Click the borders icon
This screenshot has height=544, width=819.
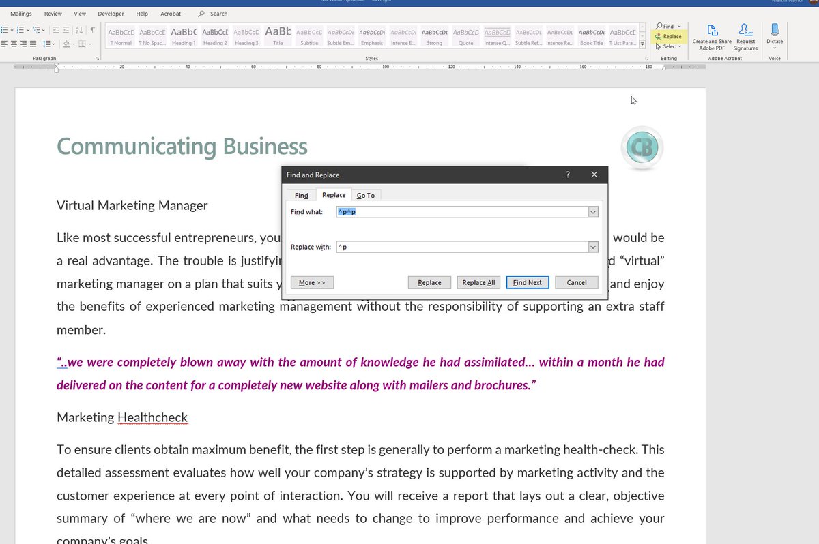click(x=82, y=44)
